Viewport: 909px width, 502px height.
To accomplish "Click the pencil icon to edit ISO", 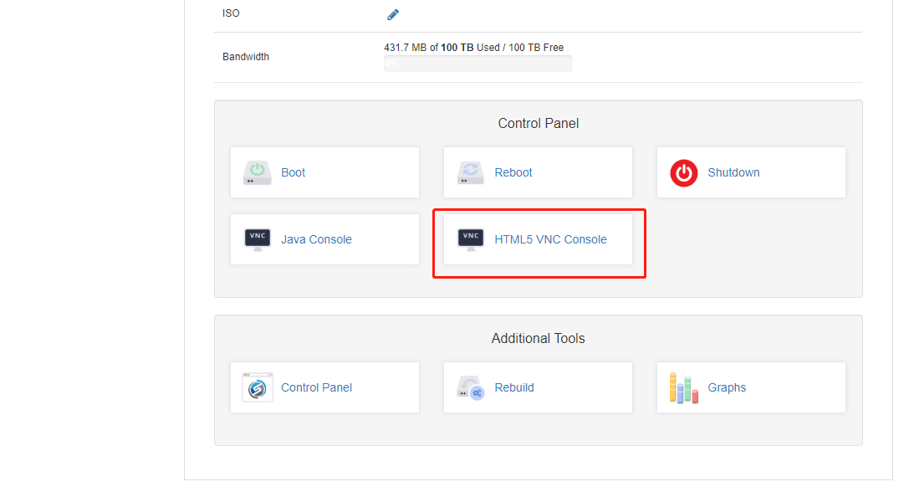I will [x=392, y=13].
